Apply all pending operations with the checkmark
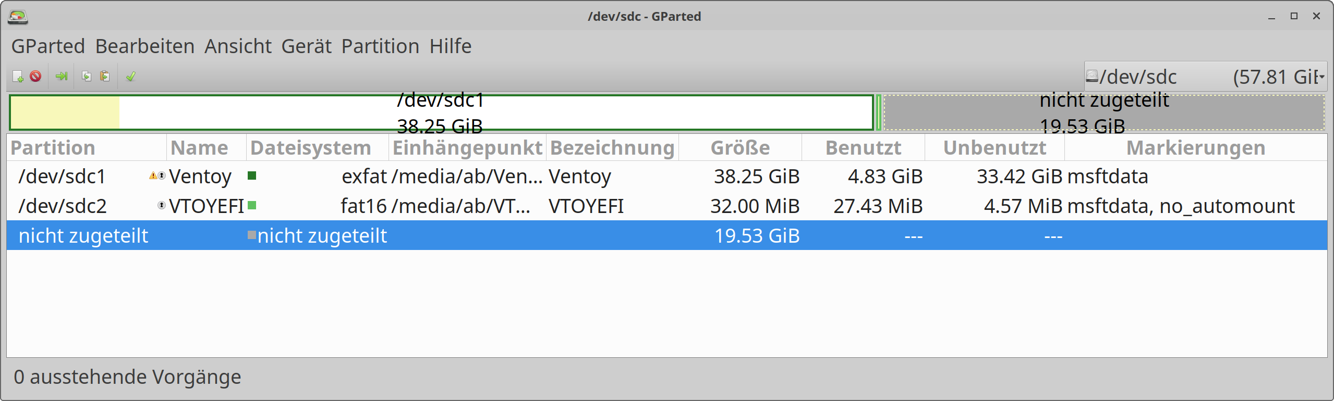 (130, 76)
